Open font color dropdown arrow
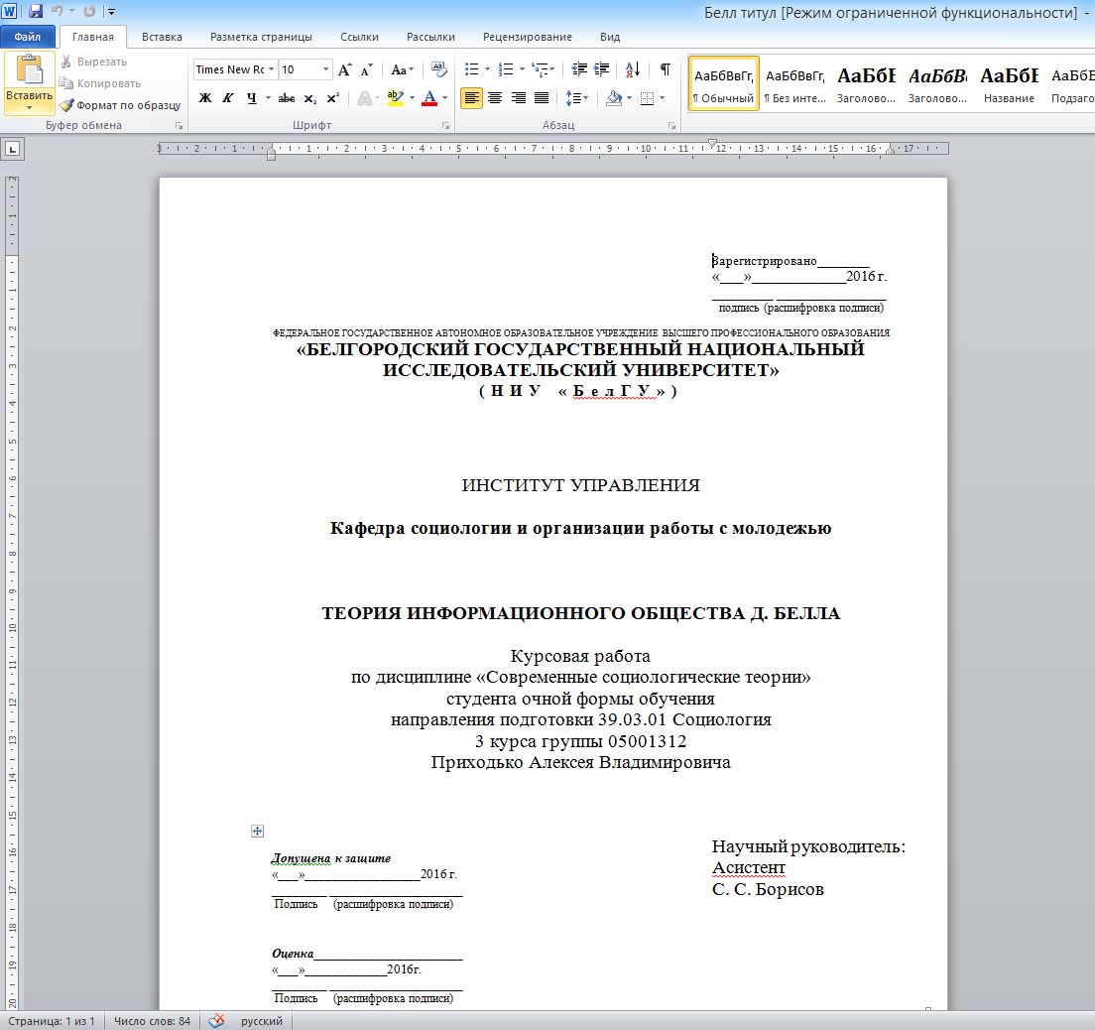Image resolution: width=1095 pixels, height=1030 pixels. coord(444,98)
